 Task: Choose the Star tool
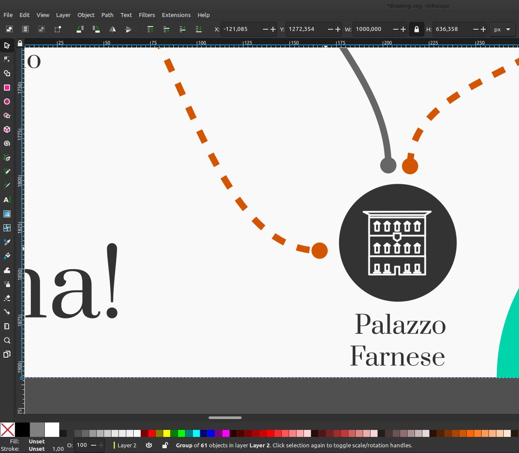tap(7, 115)
